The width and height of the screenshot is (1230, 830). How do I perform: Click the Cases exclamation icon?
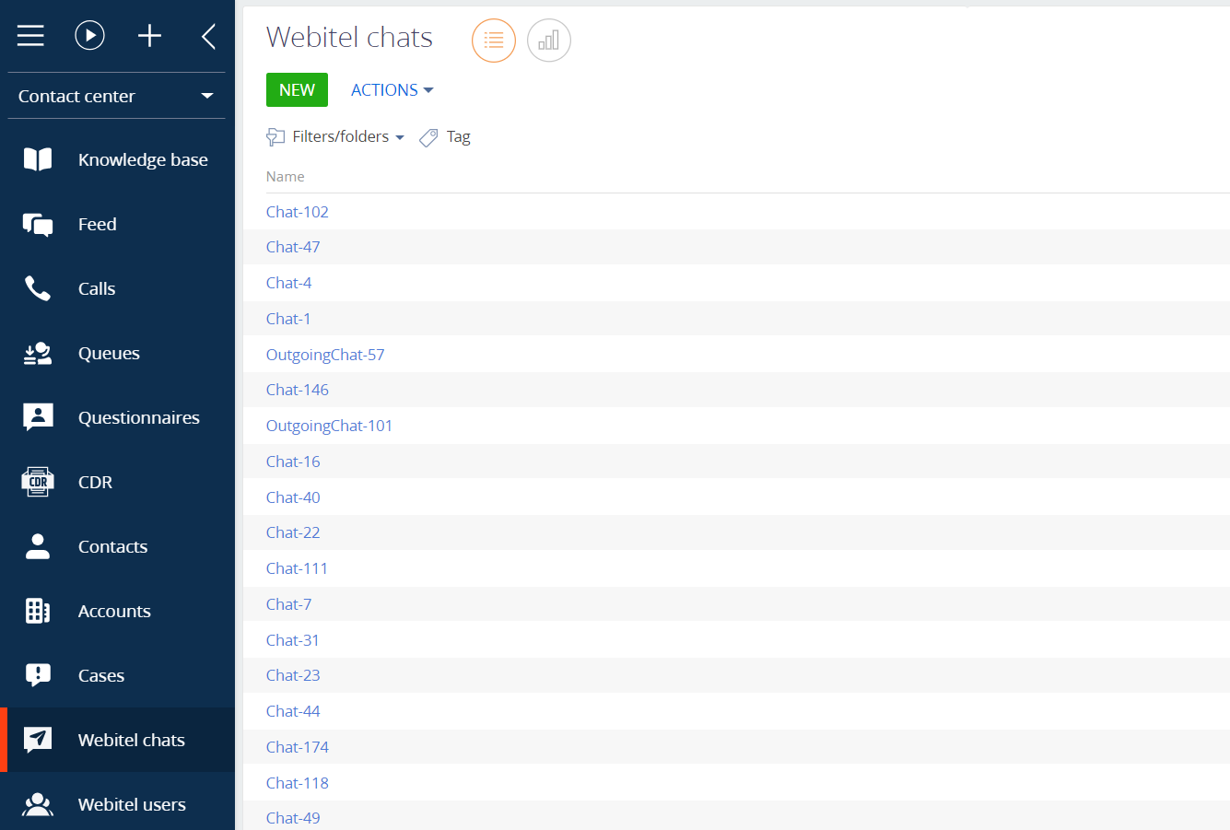click(38, 675)
